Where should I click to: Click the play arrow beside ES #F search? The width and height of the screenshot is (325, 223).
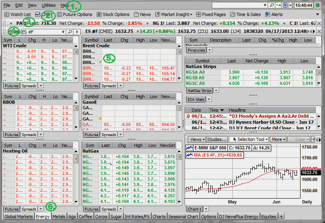(77, 32)
